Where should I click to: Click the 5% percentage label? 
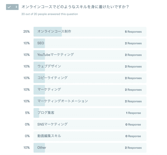(27, 113)
